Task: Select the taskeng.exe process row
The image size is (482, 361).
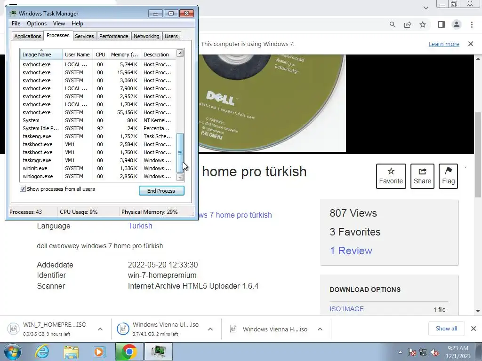Action: click(x=98, y=136)
